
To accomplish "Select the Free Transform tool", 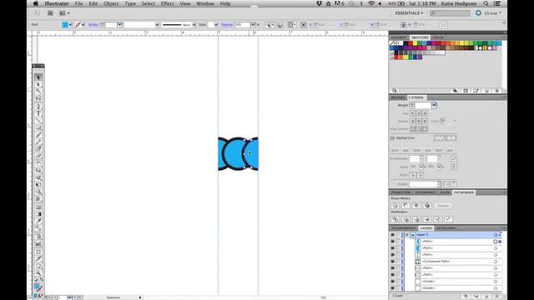I will tap(38, 185).
